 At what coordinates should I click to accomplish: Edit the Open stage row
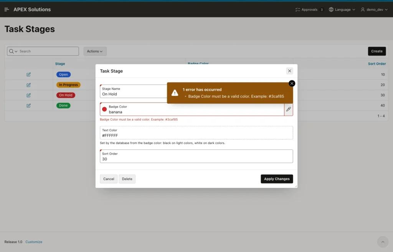(x=28, y=75)
